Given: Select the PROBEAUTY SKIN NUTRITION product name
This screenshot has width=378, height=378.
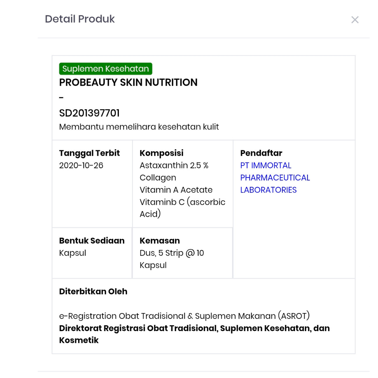Looking at the screenshot, I should [x=128, y=82].
